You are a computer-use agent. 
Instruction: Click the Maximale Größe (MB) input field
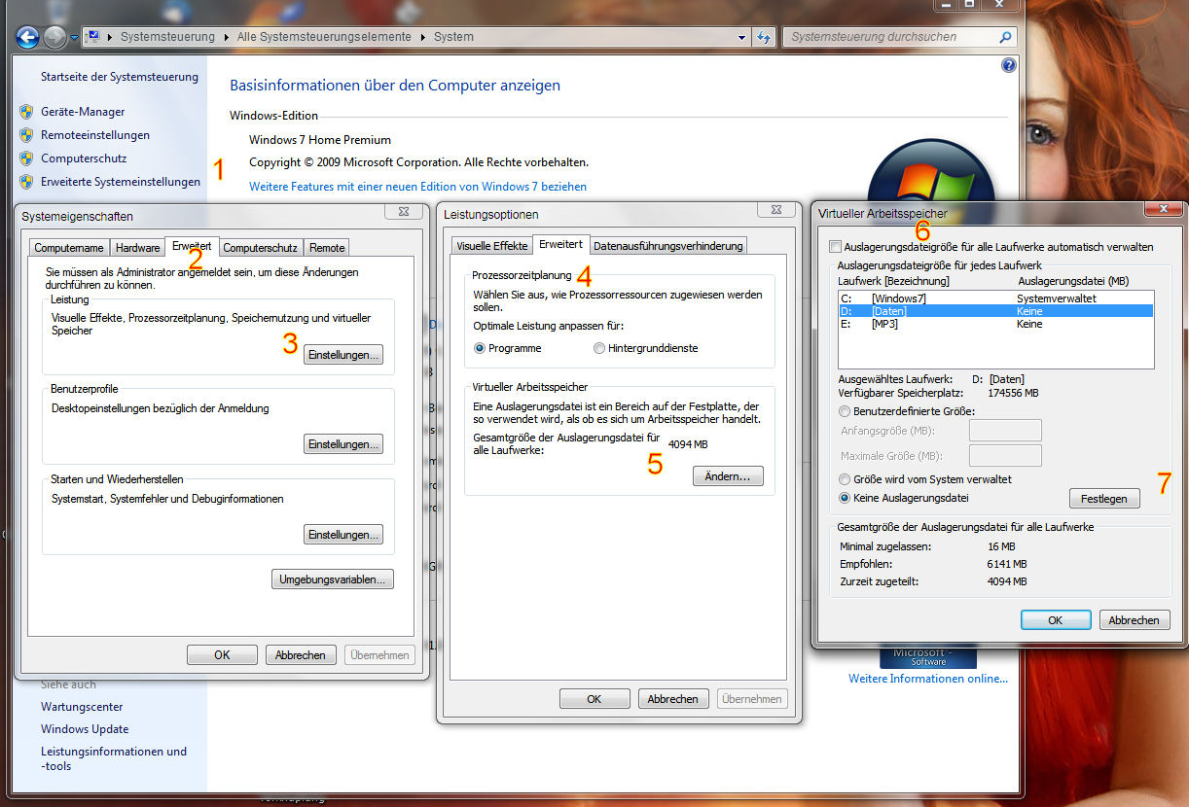tap(1005, 455)
